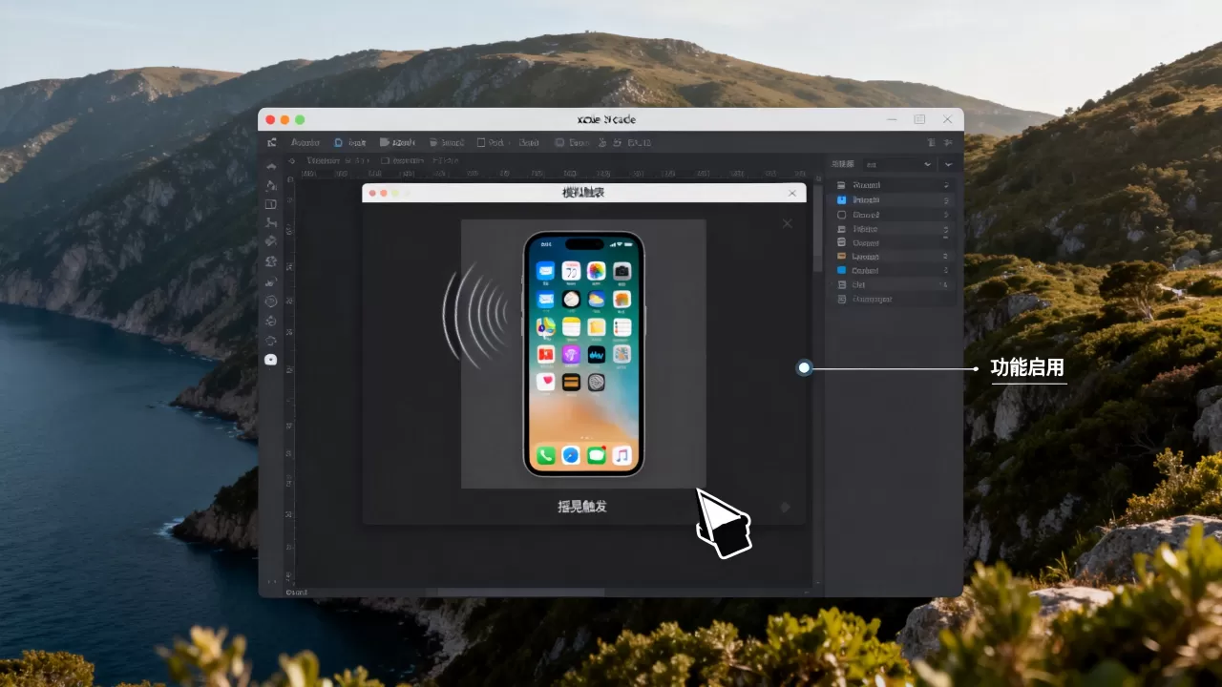
Task: Click the horizontal scrollbar thumb under the canvas
Action: [521, 592]
